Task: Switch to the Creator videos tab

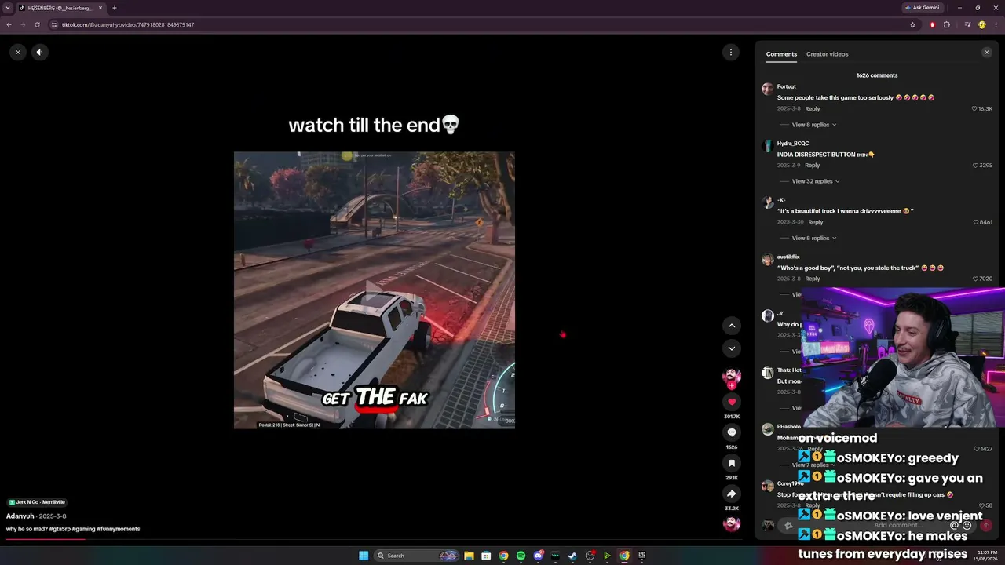Action: click(828, 54)
